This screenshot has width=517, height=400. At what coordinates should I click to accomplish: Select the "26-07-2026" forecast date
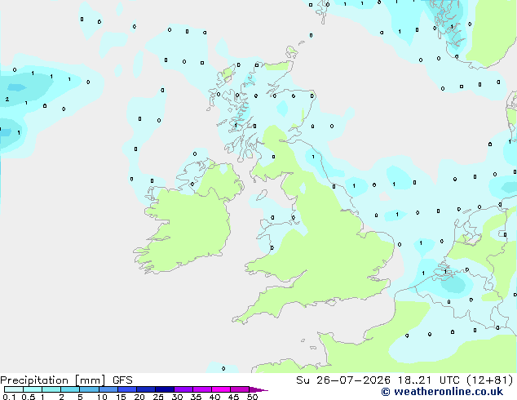(353, 380)
